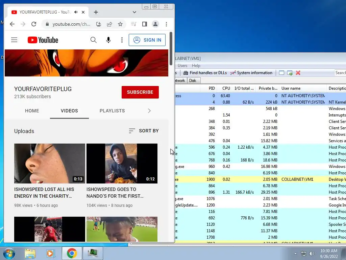
Task: Open Chrome tab search chevron
Action: [134, 12]
